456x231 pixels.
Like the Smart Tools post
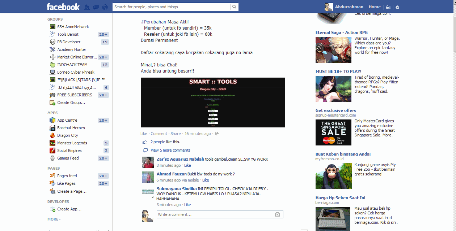144,134
